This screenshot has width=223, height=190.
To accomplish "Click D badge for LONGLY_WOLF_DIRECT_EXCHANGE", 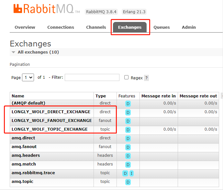I will 128,113.
